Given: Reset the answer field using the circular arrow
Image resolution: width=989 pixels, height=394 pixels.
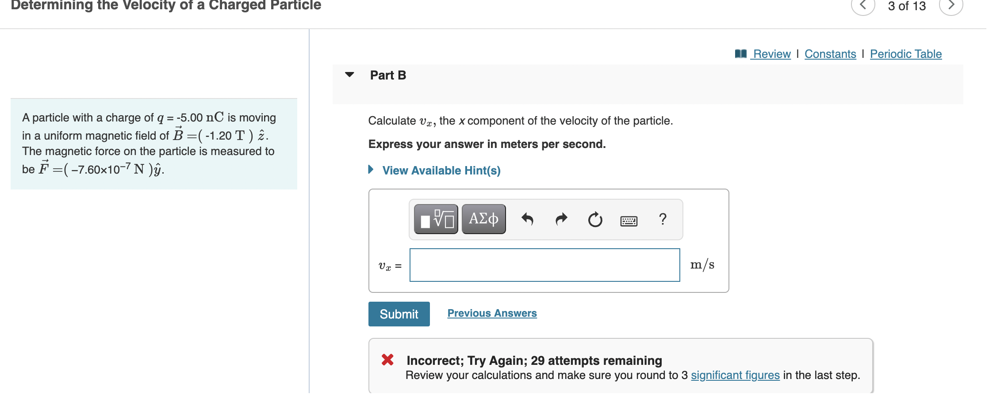Looking at the screenshot, I should (594, 219).
